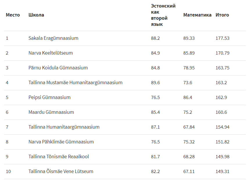251x180 pixels.
Task: Click the total score 177.53
Action: click(x=222, y=38)
